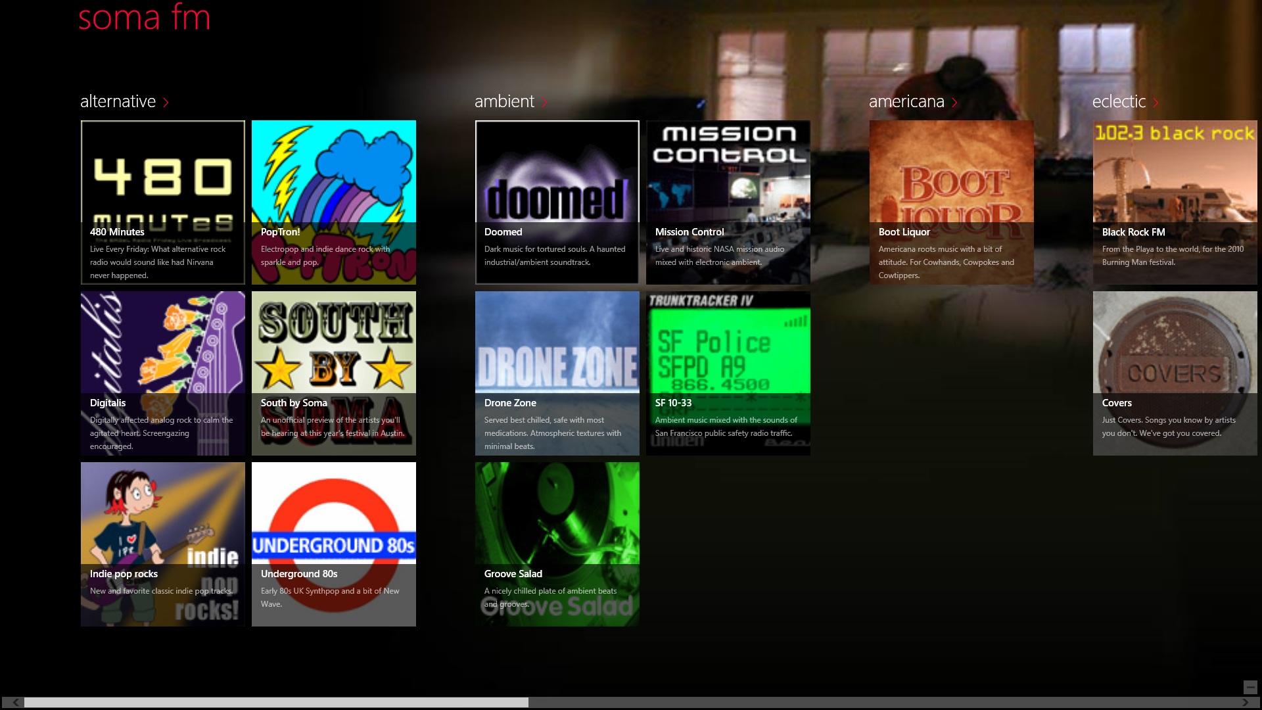Click the soma fm title heading
Image resolution: width=1262 pixels, height=710 pixels.
tap(145, 18)
